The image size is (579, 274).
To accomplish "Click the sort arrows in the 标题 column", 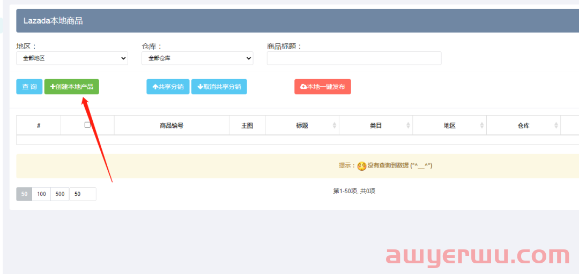I will coord(335,126).
